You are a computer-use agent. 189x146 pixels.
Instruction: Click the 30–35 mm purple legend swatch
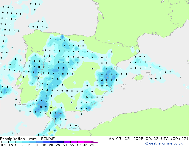tap(67, 142)
